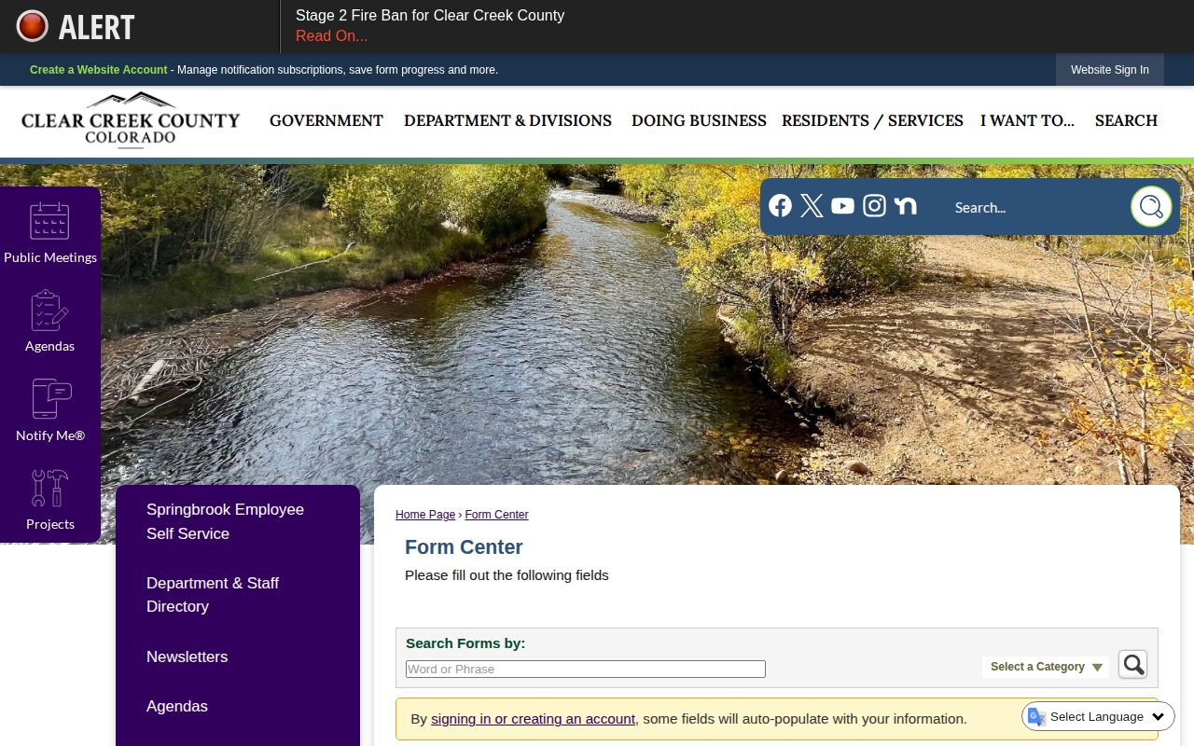Open Public Meetings calendar icon
The height and width of the screenshot is (746, 1194).
(x=49, y=221)
